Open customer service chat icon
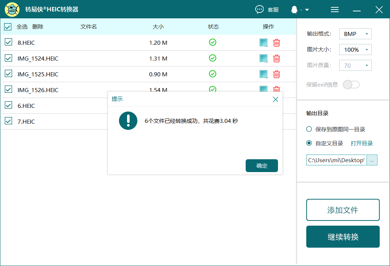This screenshot has width=390, height=266. (x=259, y=10)
